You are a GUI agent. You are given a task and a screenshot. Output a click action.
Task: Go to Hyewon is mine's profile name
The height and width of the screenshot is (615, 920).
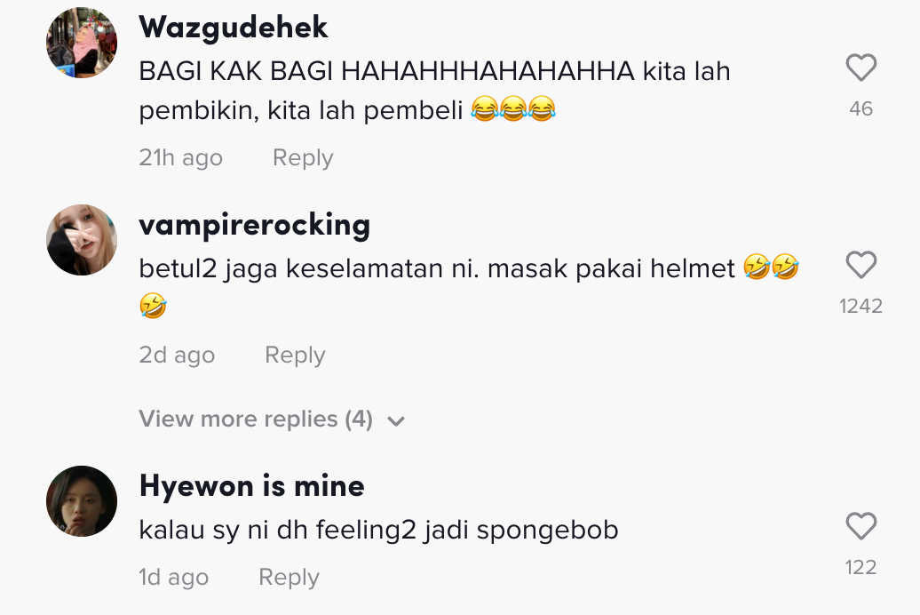click(x=252, y=486)
